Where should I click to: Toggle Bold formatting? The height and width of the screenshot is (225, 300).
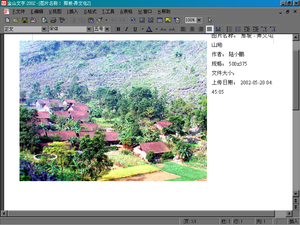click(x=118, y=29)
